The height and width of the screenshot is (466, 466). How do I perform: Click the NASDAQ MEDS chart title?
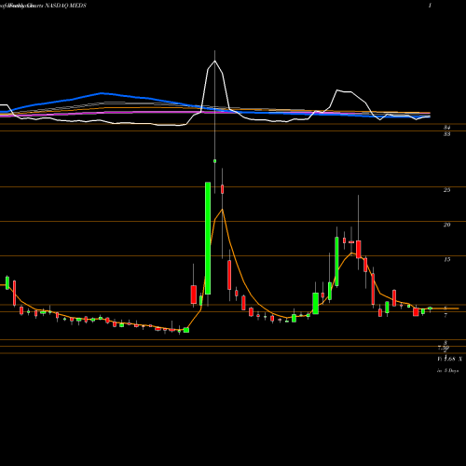65,6
